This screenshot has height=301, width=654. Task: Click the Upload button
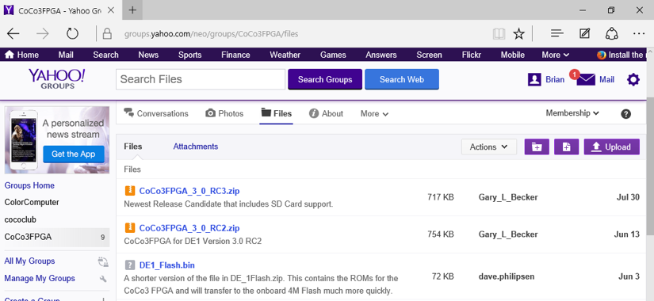coord(611,147)
